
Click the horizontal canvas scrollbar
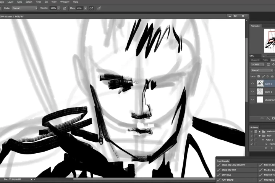144,179
